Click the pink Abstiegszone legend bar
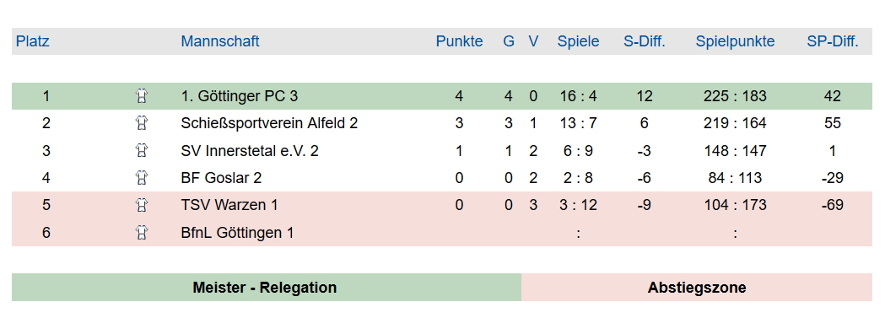 pos(697,288)
